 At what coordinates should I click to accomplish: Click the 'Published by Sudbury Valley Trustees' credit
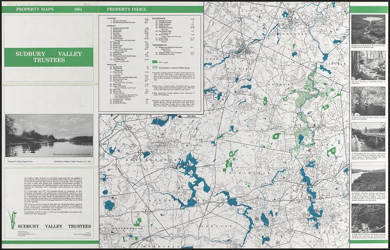pyautogui.click(x=73, y=161)
